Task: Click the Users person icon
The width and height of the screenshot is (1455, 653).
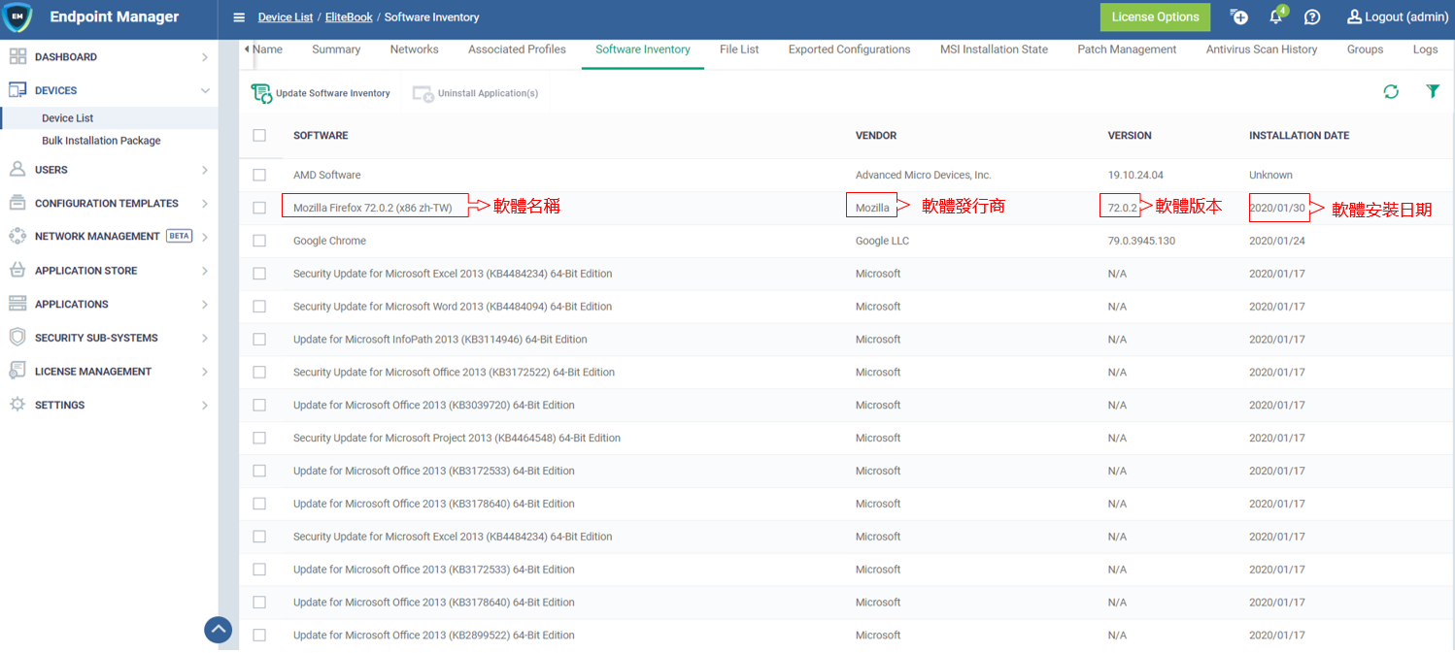Action: [x=17, y=170]
